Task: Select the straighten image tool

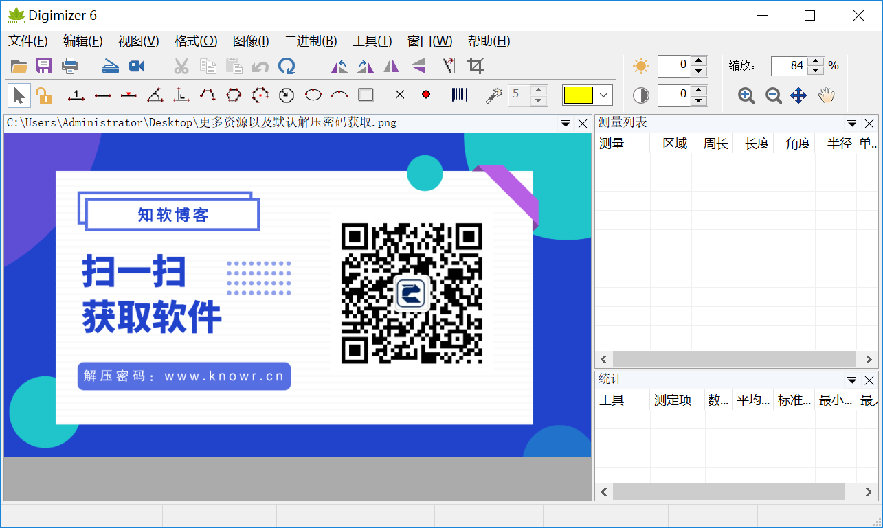Action: 449,66
